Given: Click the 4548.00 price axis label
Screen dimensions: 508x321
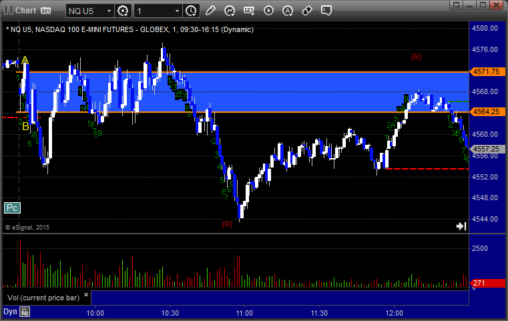Looking at the screenshot, I should (x=485, y=198).
